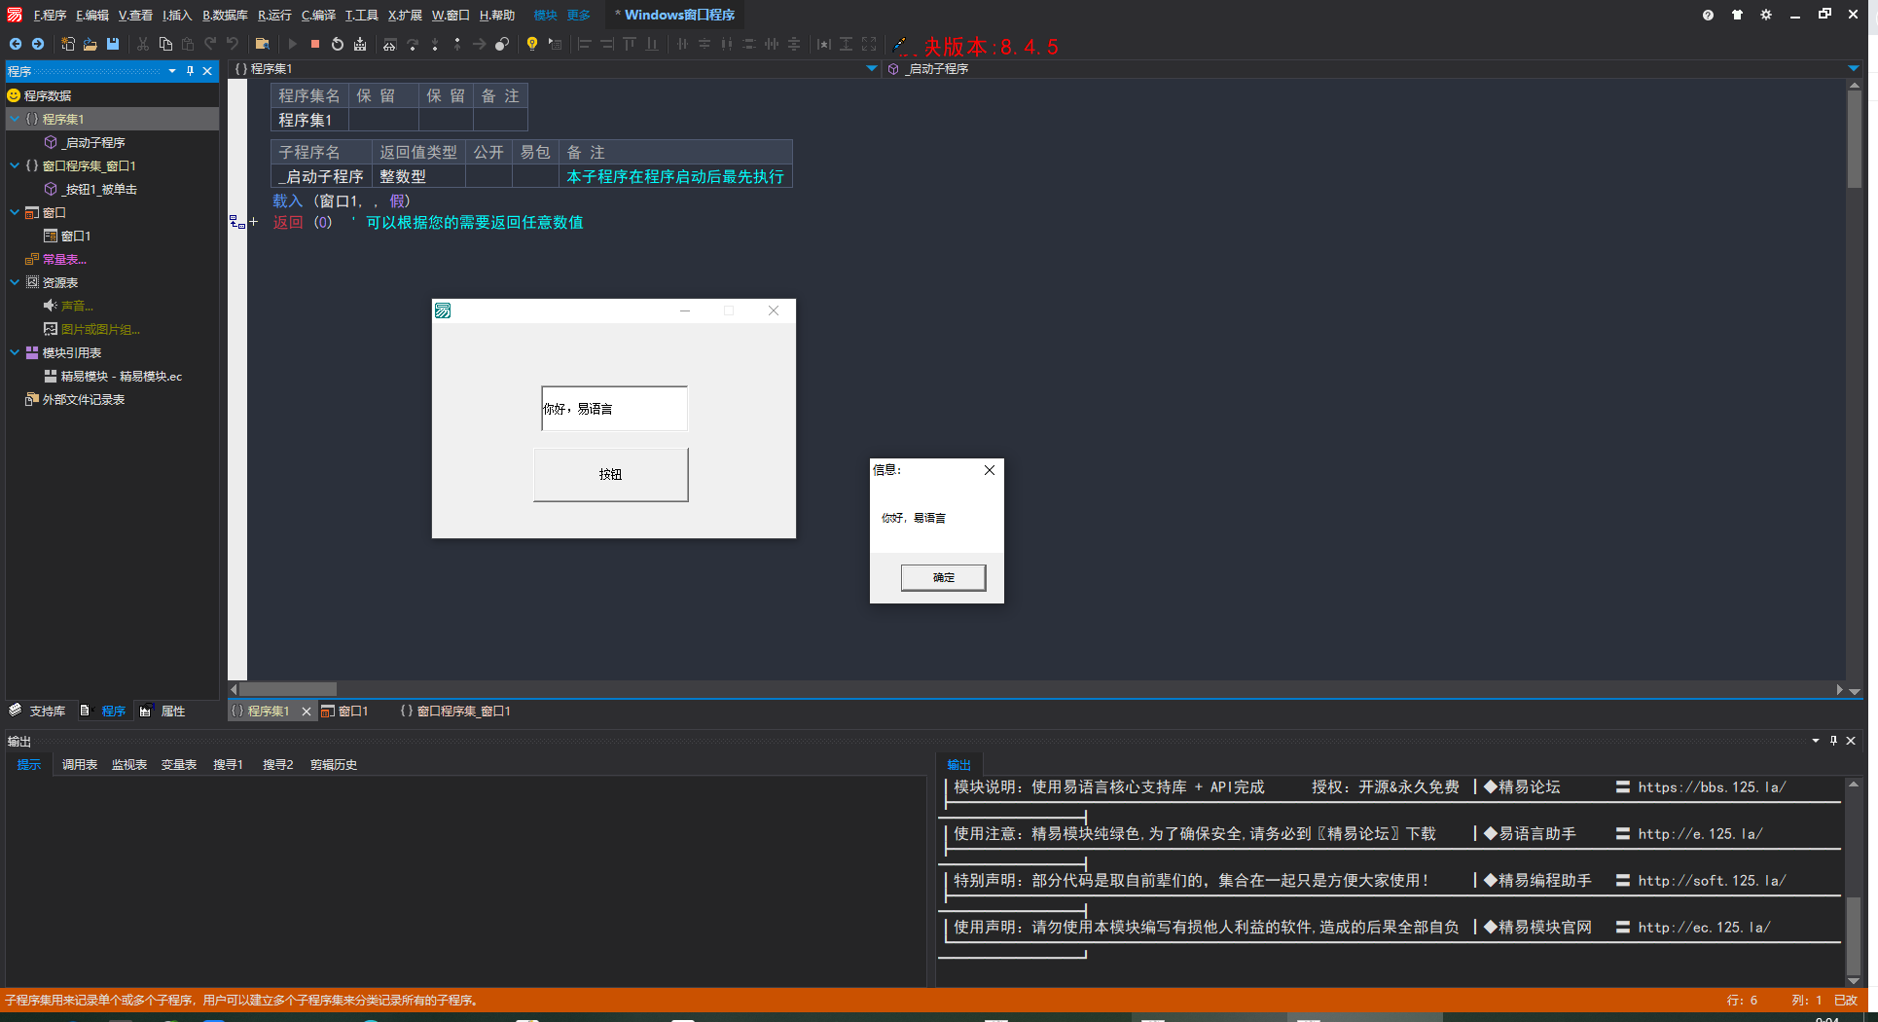This screenshot has height=1022, width=1878.
Task: Select 窗口1 item in the program tree
Action: 68,236
